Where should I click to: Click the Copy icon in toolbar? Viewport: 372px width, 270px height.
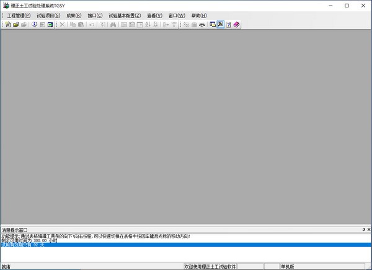click(x=73, y=25)
